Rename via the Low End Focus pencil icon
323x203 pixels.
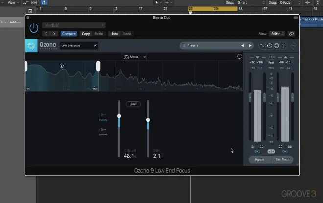pyautogui.click(x=95, y=45)
